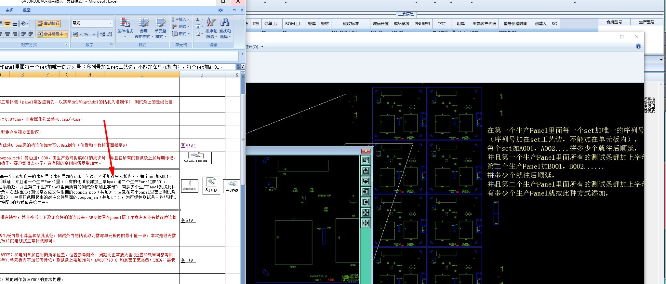Click embedded 4.jpg object

(x=232, y=186)
